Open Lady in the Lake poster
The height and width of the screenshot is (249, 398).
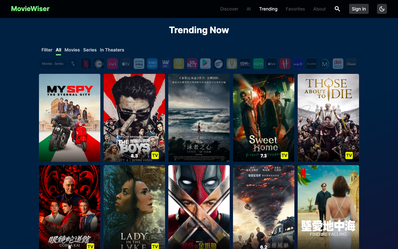(134, 207)
